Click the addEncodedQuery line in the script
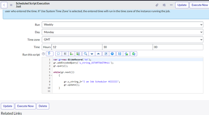Image resolution: width=209 pixels, height=115 pixels. coord(84,63)
